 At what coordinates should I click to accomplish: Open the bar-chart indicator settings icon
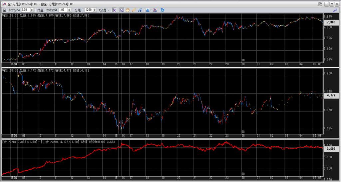click(147, 10)
